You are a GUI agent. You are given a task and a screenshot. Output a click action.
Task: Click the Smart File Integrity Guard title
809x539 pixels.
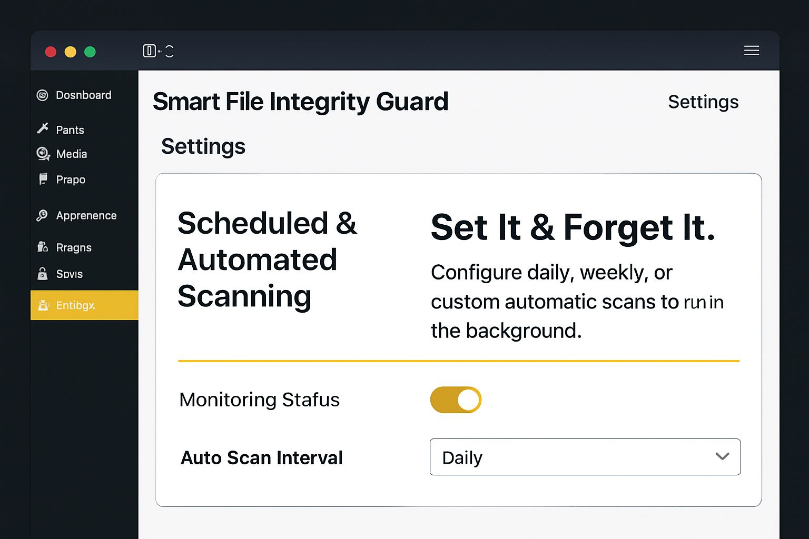pos(300,102)
